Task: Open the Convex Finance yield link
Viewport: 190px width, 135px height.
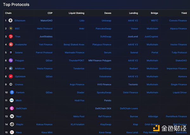Action: pos(178,21)
